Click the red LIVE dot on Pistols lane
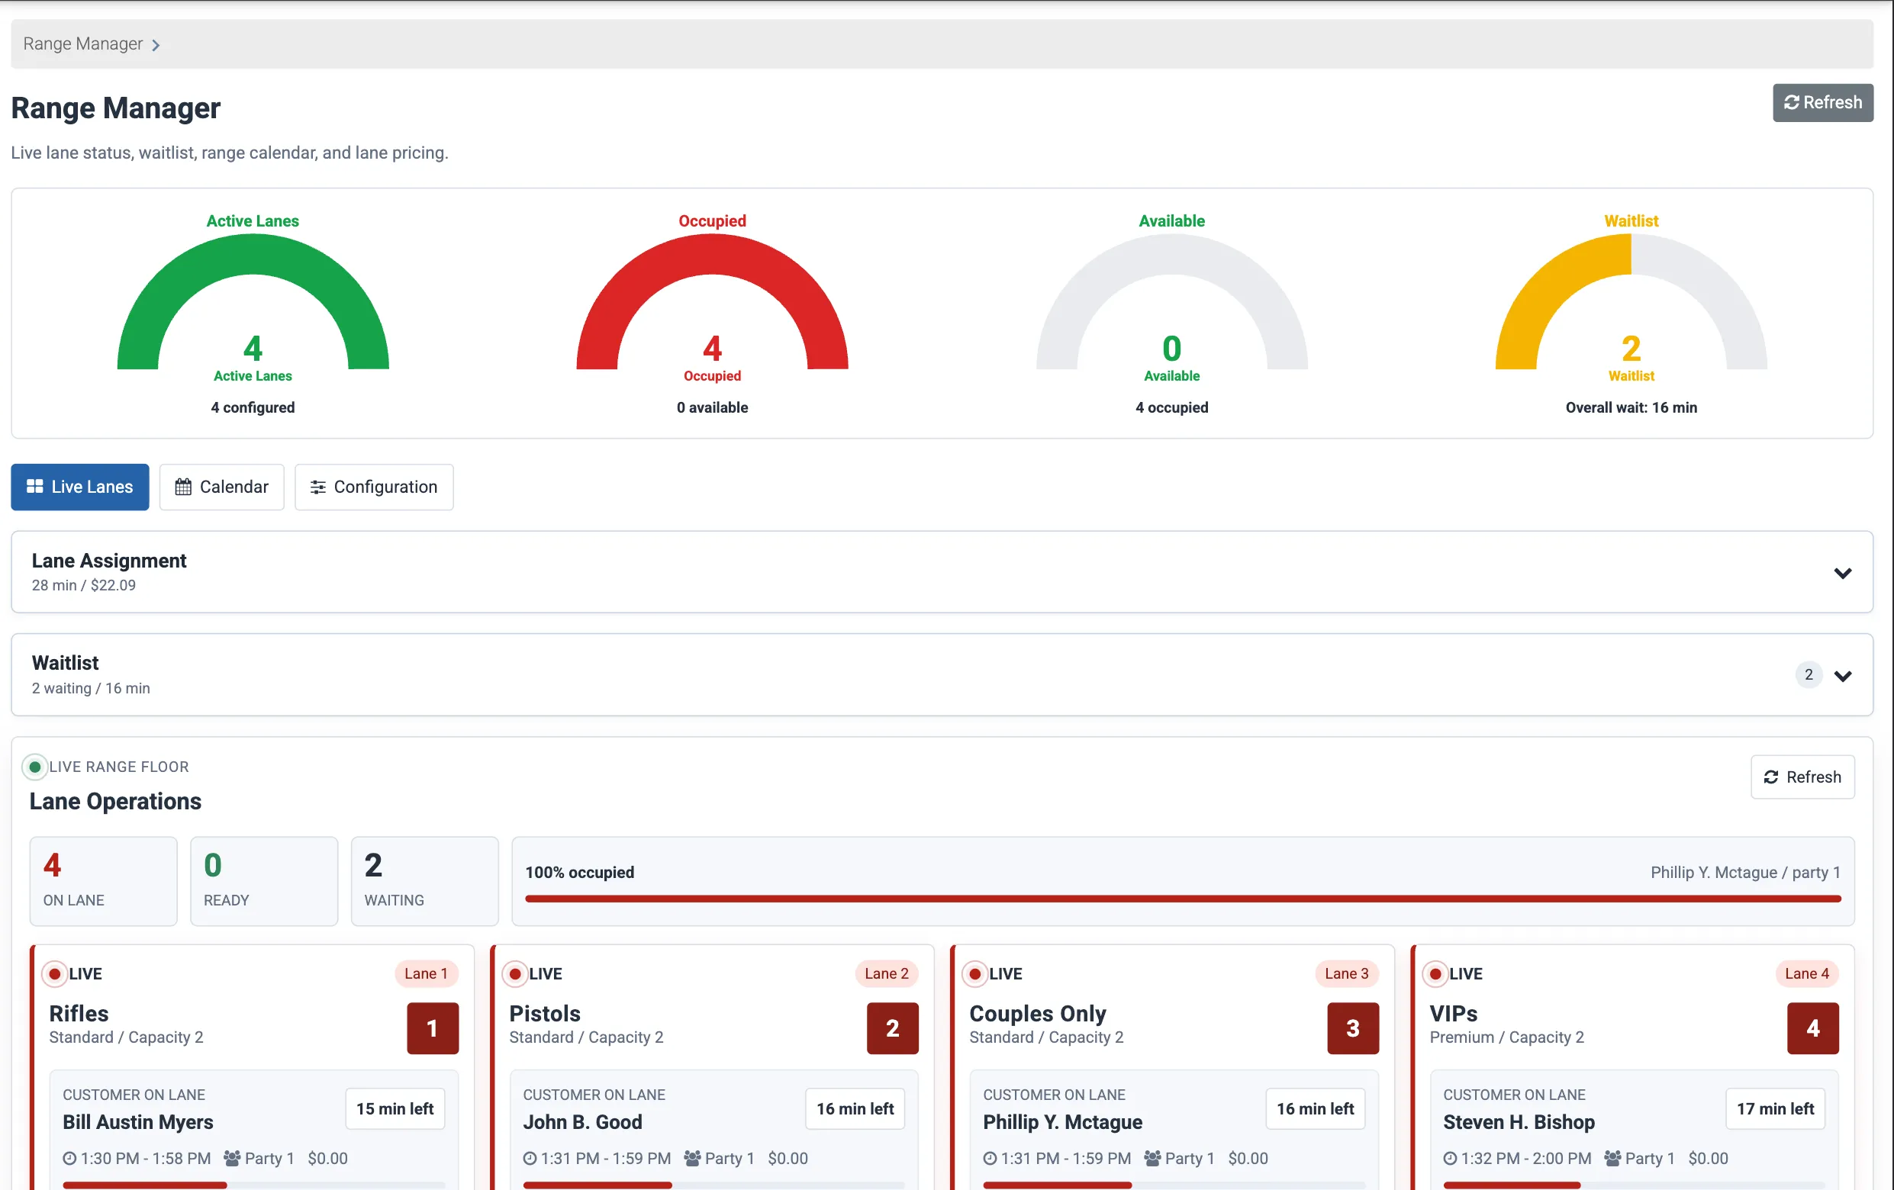Viewport: 1894px width, 1190px height. [515, 973]
